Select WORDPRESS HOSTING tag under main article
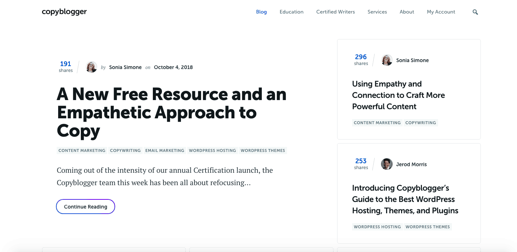This screenshot has height=252, width=517. [x=212, y=150]
